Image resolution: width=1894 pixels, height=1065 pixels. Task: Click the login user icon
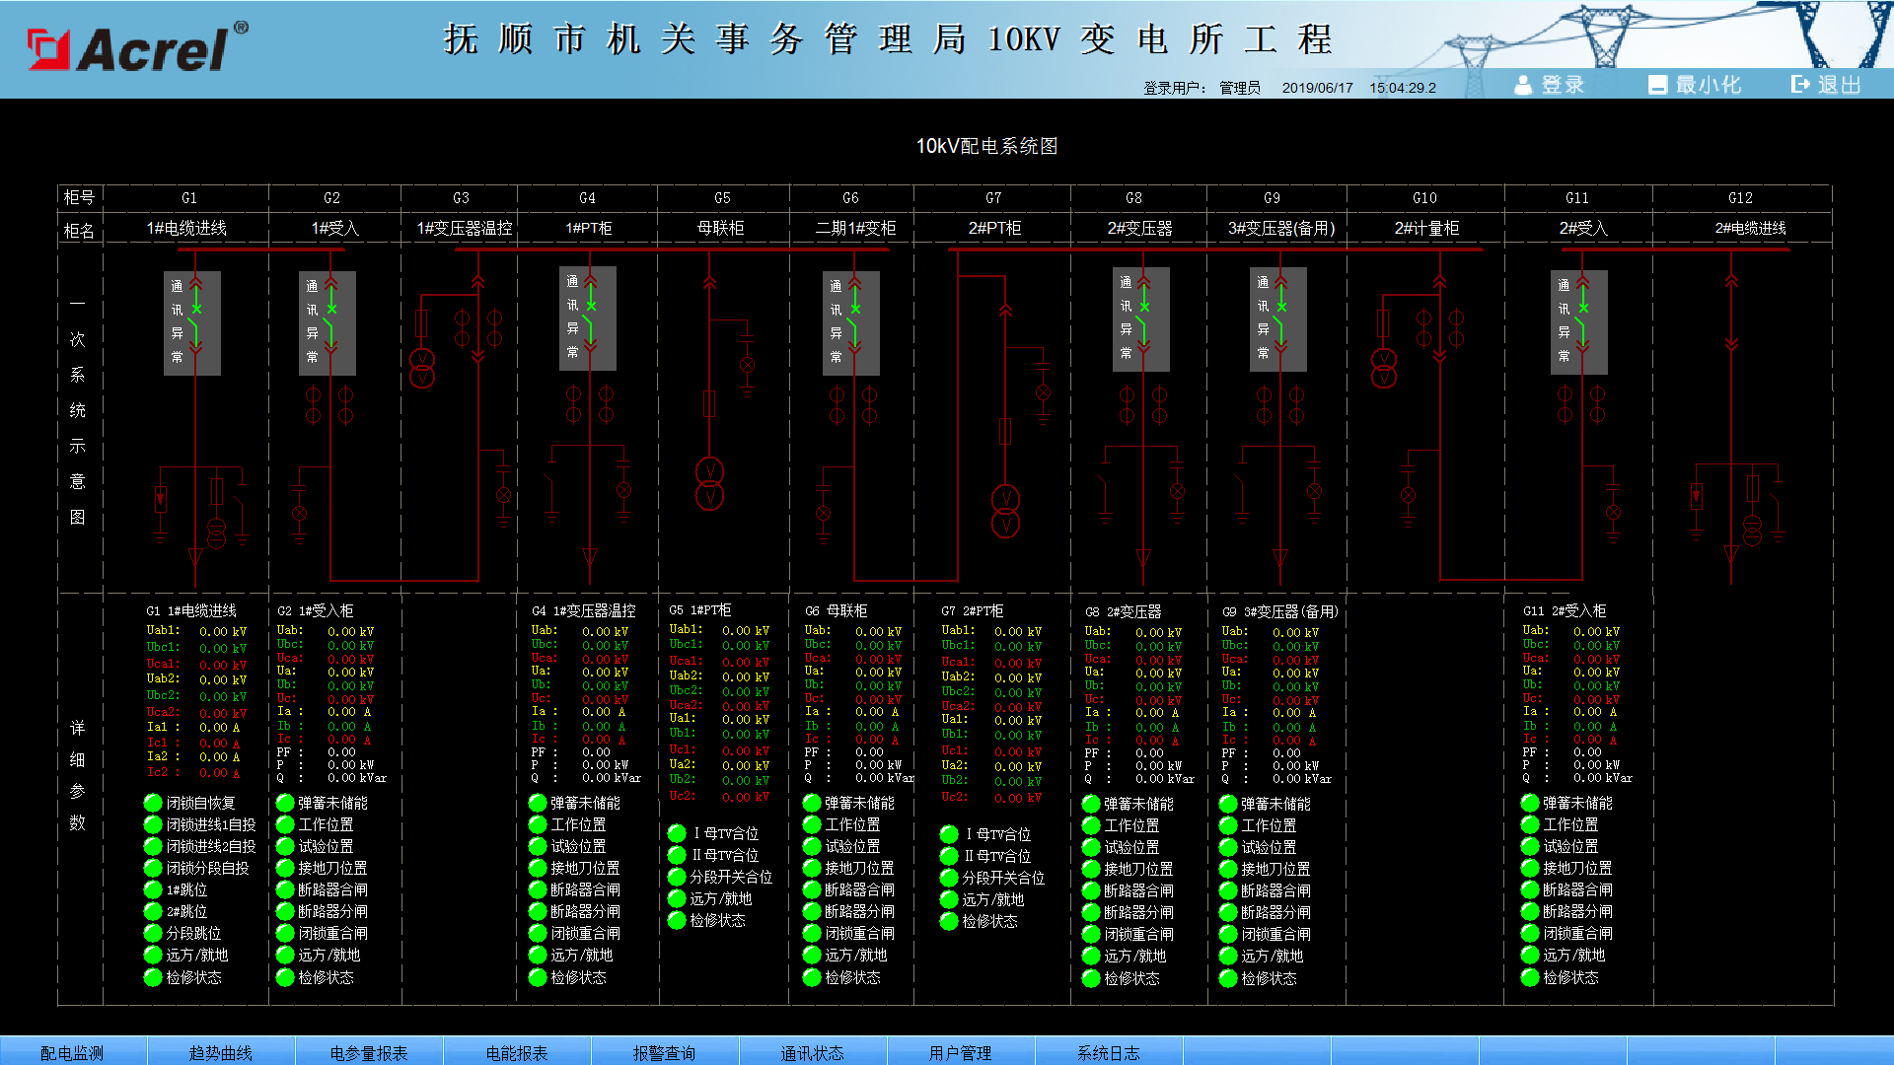(x=1523, y=85)
